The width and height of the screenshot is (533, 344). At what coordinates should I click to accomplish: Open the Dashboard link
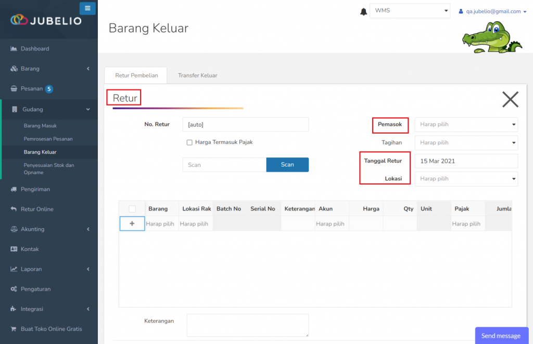click(35, 48)
